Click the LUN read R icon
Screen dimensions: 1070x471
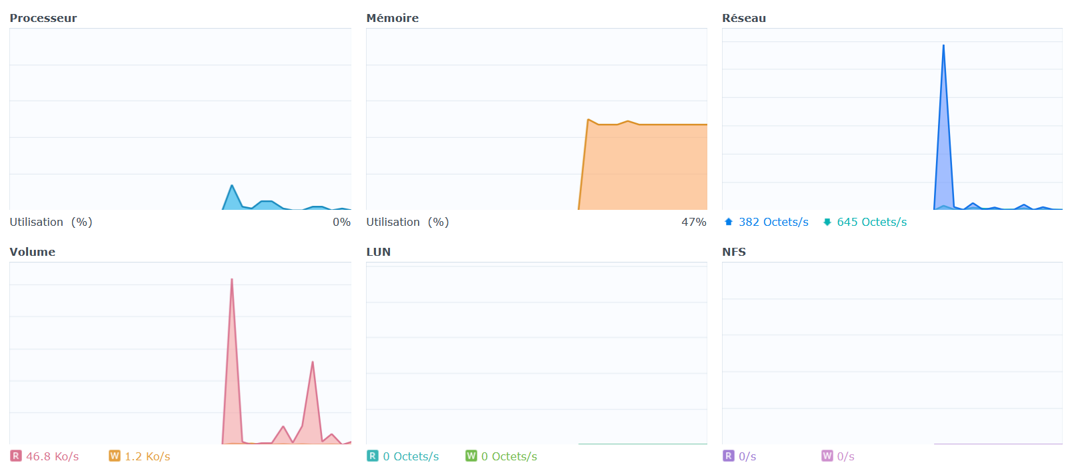click(373, 456)
